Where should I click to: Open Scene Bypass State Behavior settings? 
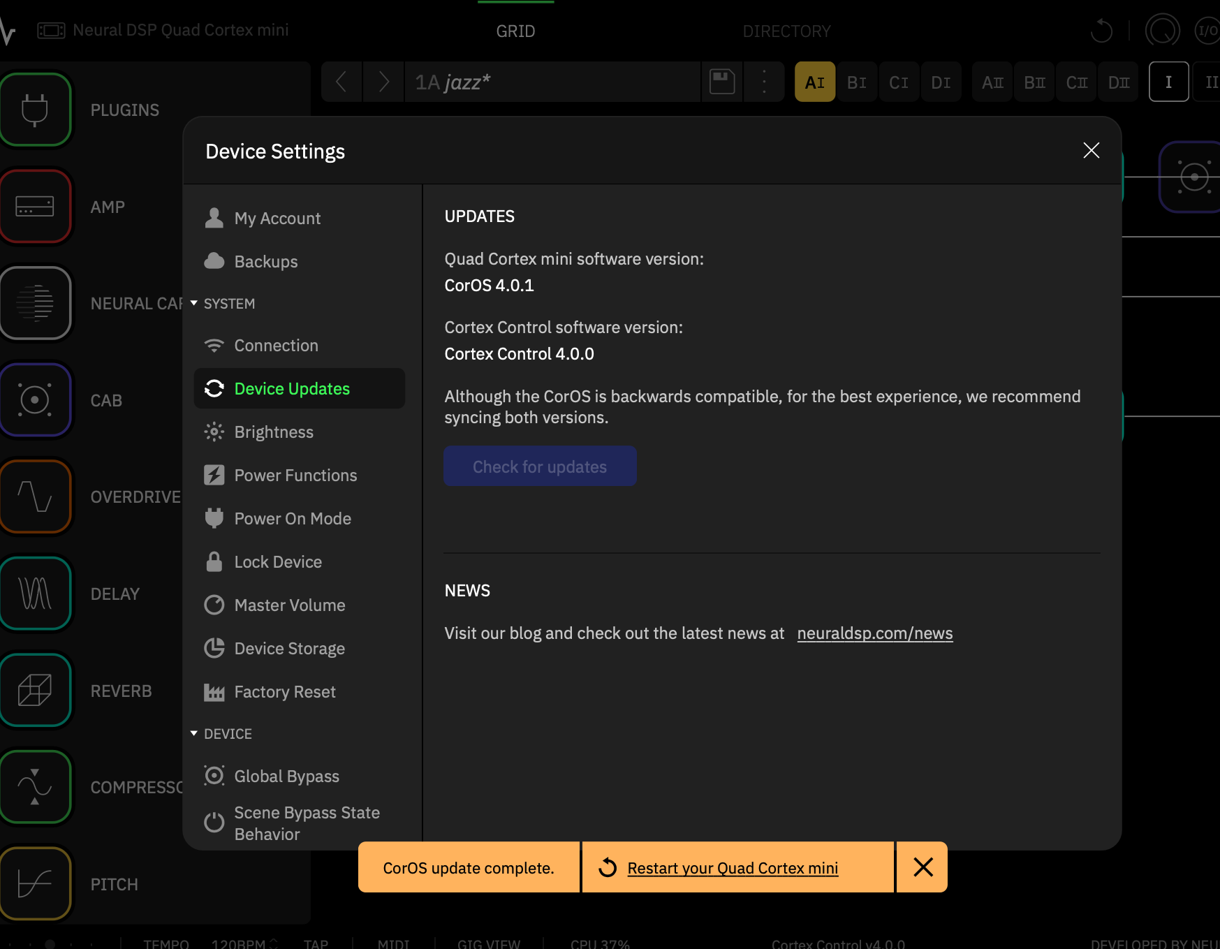(300, 823)
